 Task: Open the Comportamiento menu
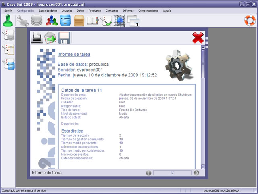point(148,11)
